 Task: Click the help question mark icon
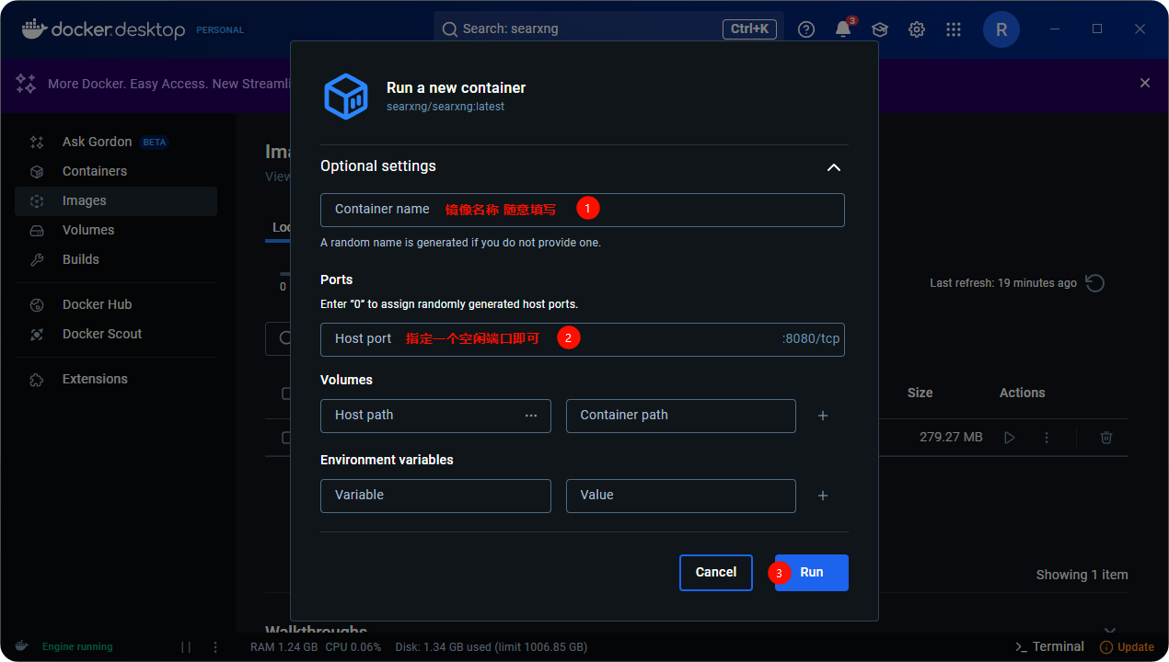click(806, 29)
